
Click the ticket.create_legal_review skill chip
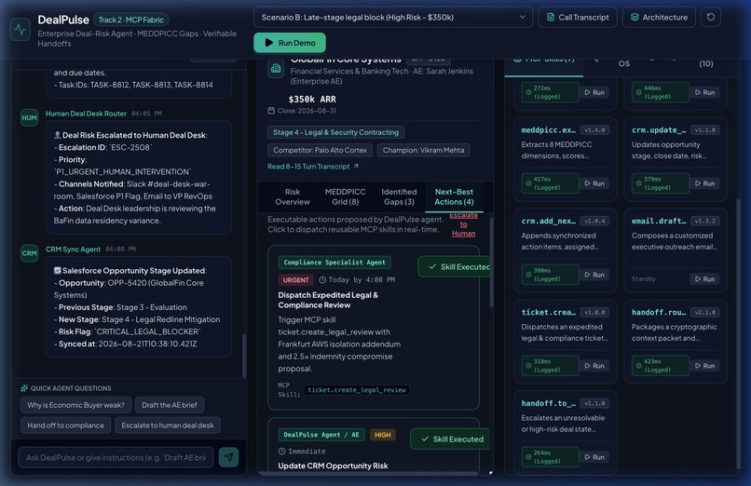point(356,390)
